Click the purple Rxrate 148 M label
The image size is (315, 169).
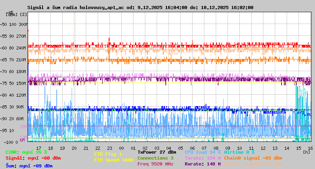[202, 164]
